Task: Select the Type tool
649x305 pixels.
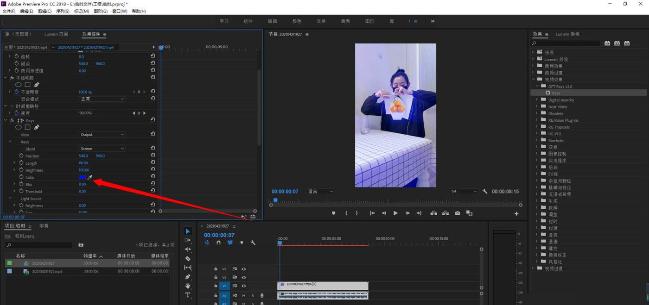Action: tap(188, 295)
